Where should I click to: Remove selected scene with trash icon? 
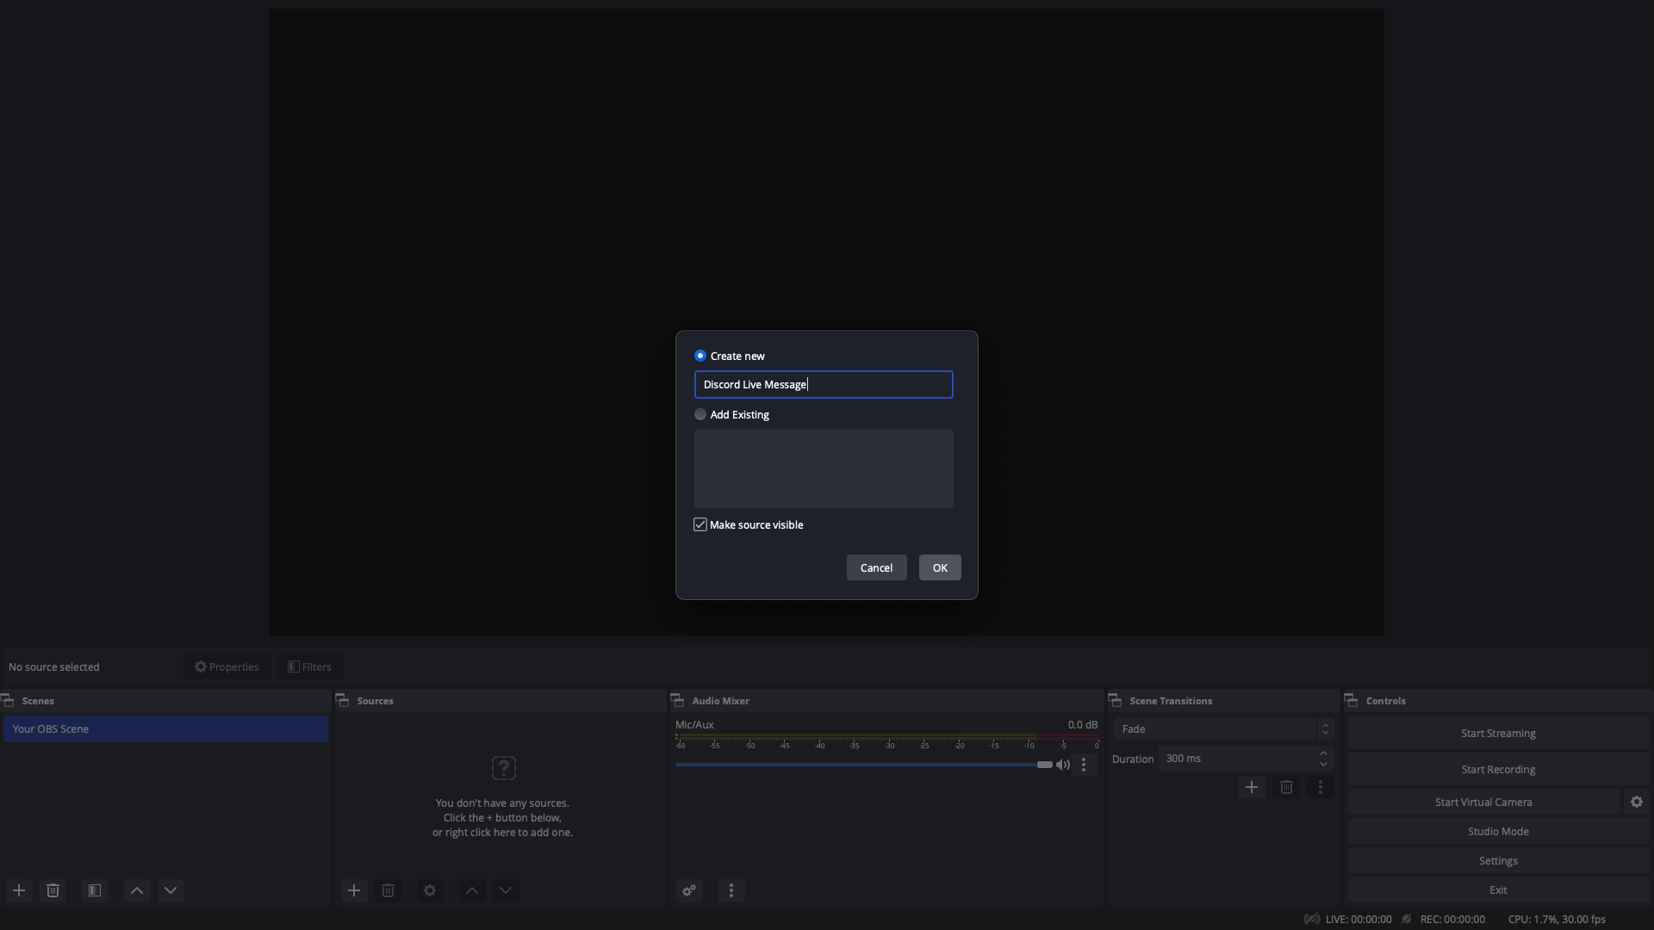tap(53, 890)
